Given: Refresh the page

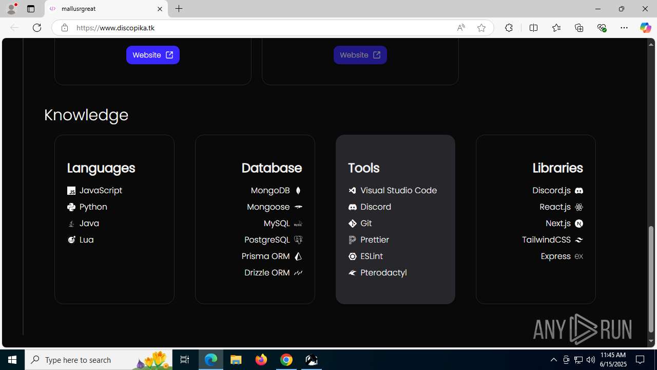Looking at the screenshot, I should click(37, 28).
